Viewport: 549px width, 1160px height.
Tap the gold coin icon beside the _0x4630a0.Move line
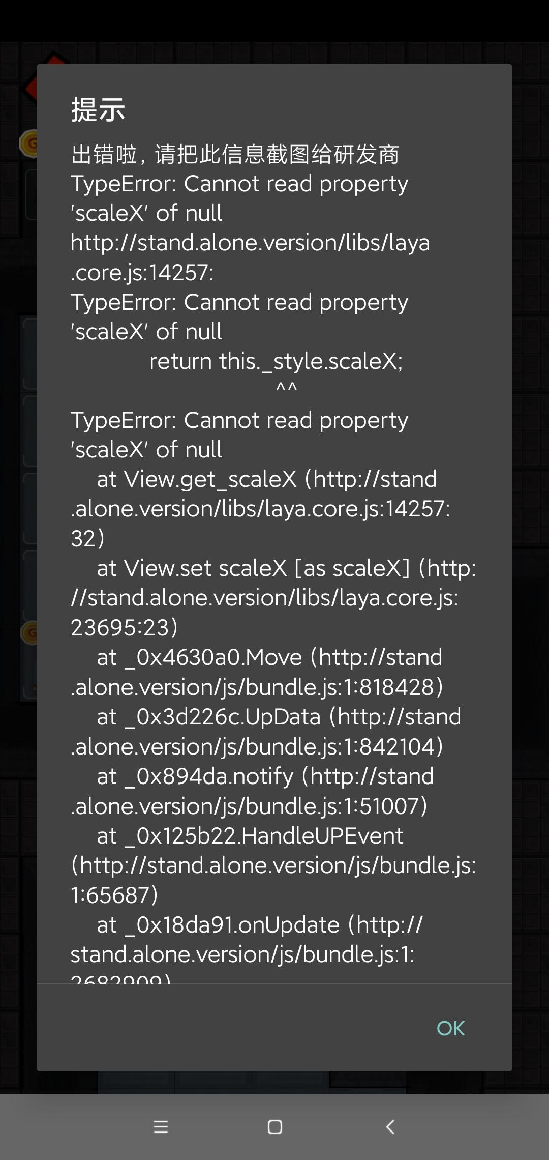click(x=29, y=633)
